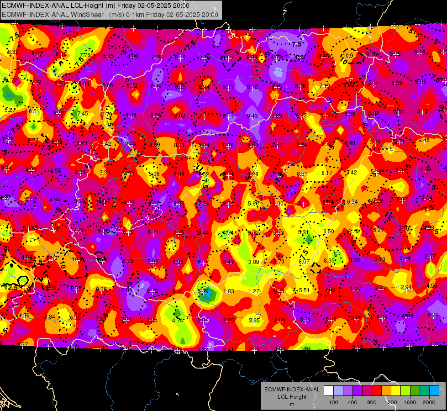The image size is (447, 411).
Task: Click the legend label 400
Action: point(352,402)
